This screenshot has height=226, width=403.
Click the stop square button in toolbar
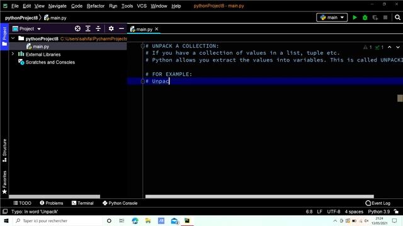(x=385, y=18)
